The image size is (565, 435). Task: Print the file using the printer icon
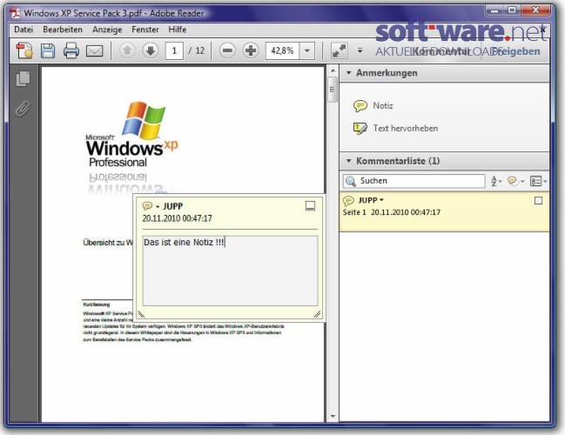(x=71, y=50)
